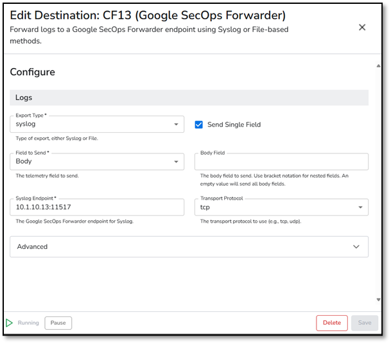Click into the Syslog Endpoint field
The image size is (391, 344).
(97, 207)
